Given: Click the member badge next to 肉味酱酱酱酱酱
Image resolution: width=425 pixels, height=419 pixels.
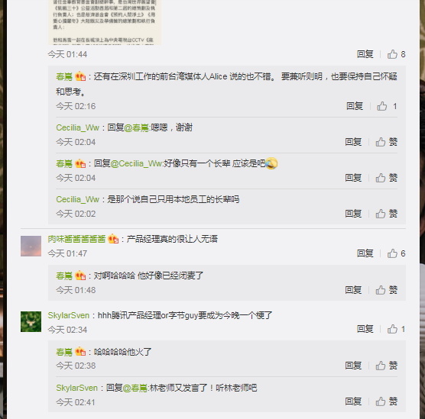Looking at the screenshot, I should point(113,239).
